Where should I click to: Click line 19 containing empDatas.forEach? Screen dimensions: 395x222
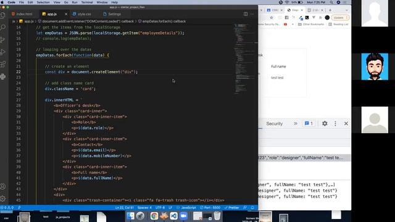(73, 55)
